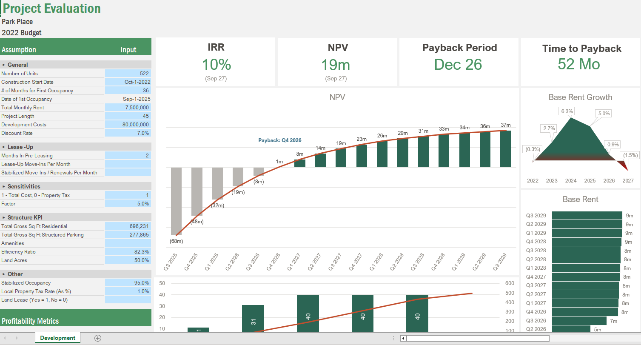Click the next sheet navigation arrow
The image size is (641, 345).
pyautogui.click(x=16, y=337)
